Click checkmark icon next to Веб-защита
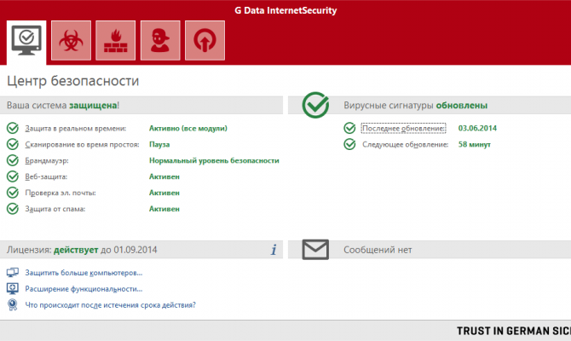 [x=13, y=176]
